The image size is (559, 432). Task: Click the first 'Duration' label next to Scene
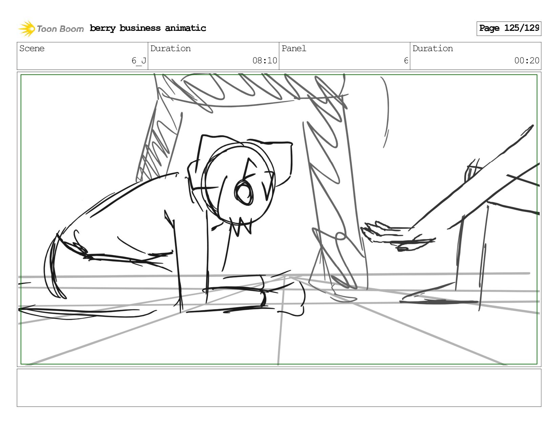(170, 48)
